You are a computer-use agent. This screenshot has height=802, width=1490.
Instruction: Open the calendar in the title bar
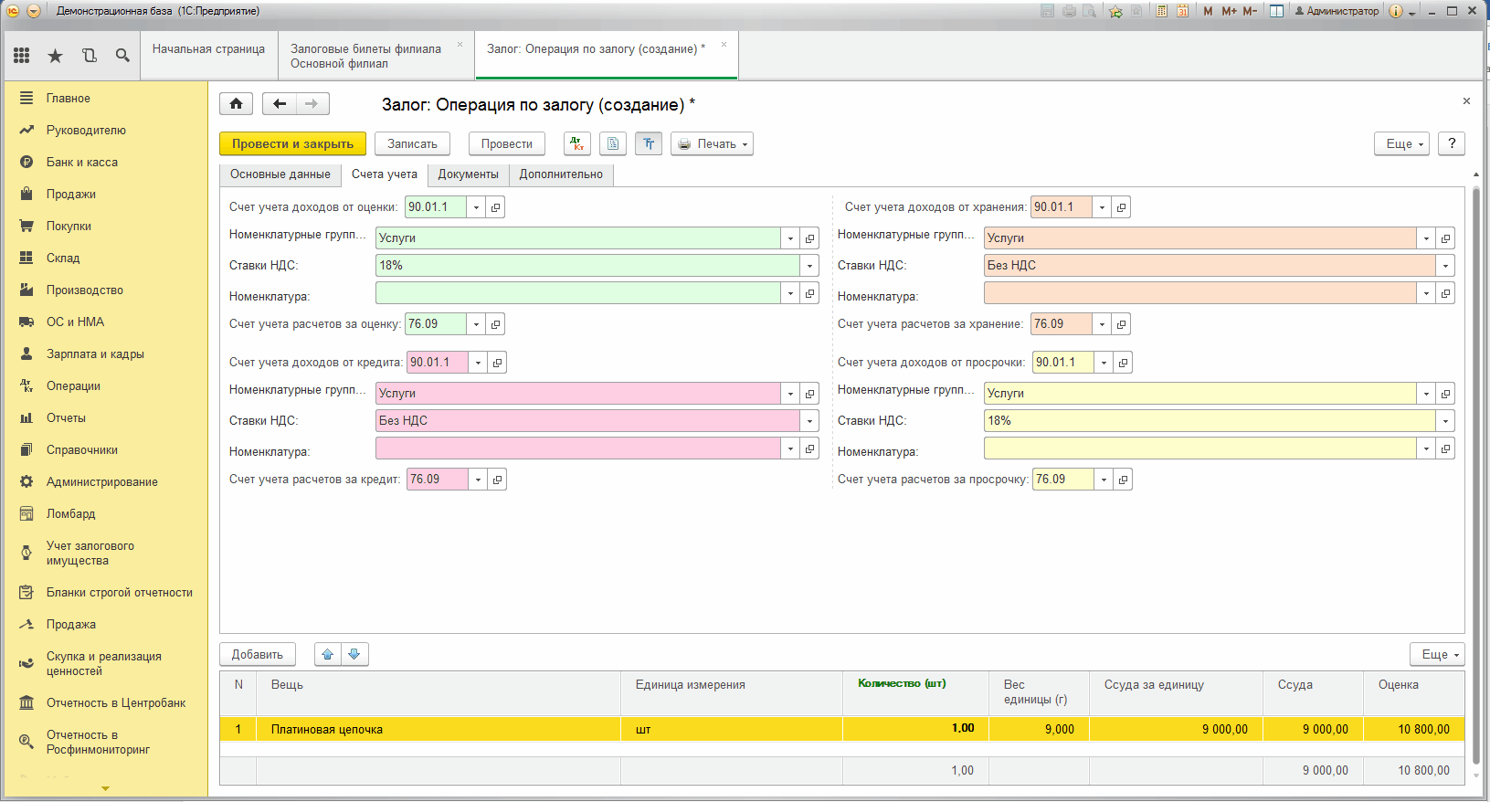1183,11
